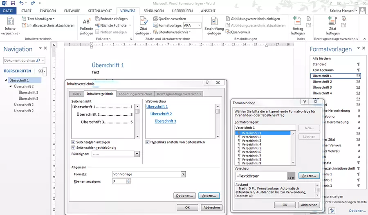Viewport: 368px width, 215px height.
Task: Click the Quellen verwalten icon
Action: 156,19
